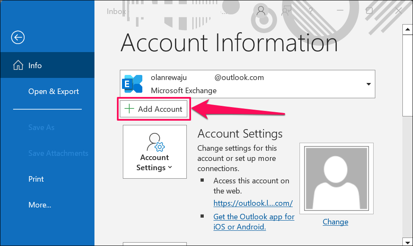Viewport: 413px width, 246px height.
Task: Open the feedback person icon in title bar
Action: point(286,11)
